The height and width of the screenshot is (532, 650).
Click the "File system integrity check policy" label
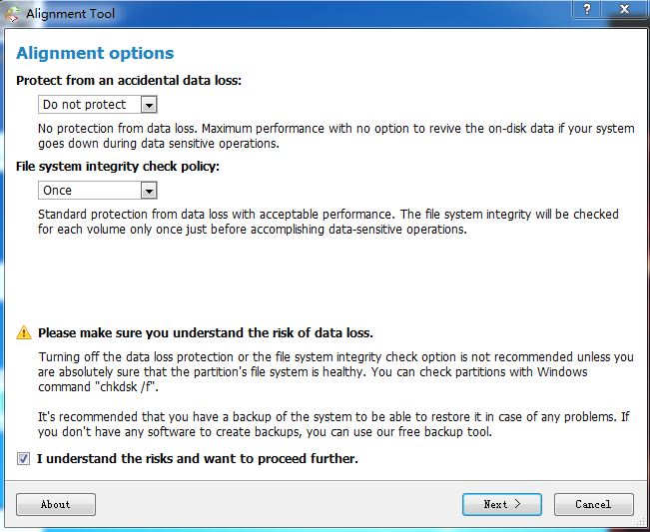pos(118,167)
